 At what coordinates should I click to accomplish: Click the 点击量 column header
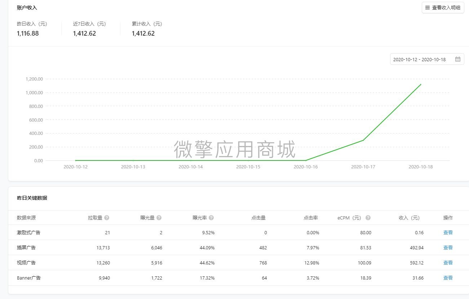click(x=258, y=218)
